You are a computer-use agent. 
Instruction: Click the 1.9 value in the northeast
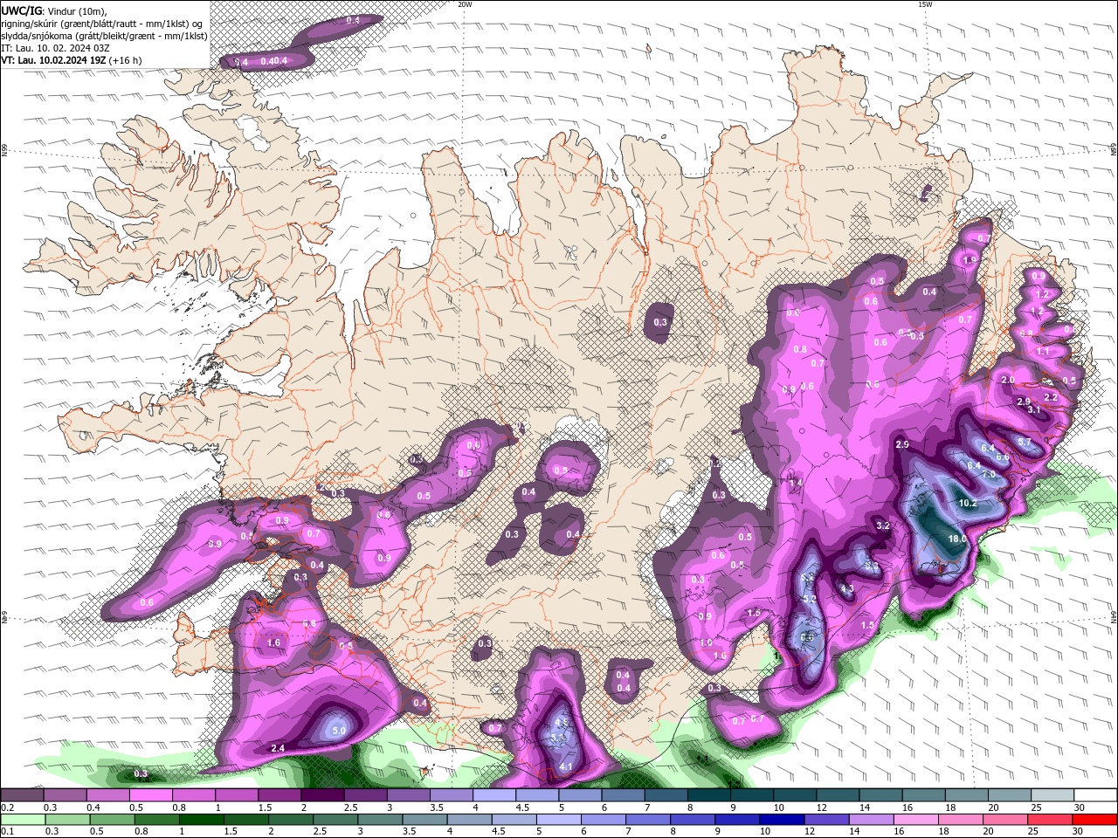point(970,260)
